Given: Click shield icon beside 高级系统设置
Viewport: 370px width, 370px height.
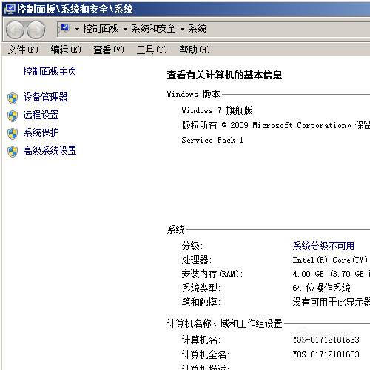Looking at the screenshot, I should pyautogui.click(x=13, y=152).
